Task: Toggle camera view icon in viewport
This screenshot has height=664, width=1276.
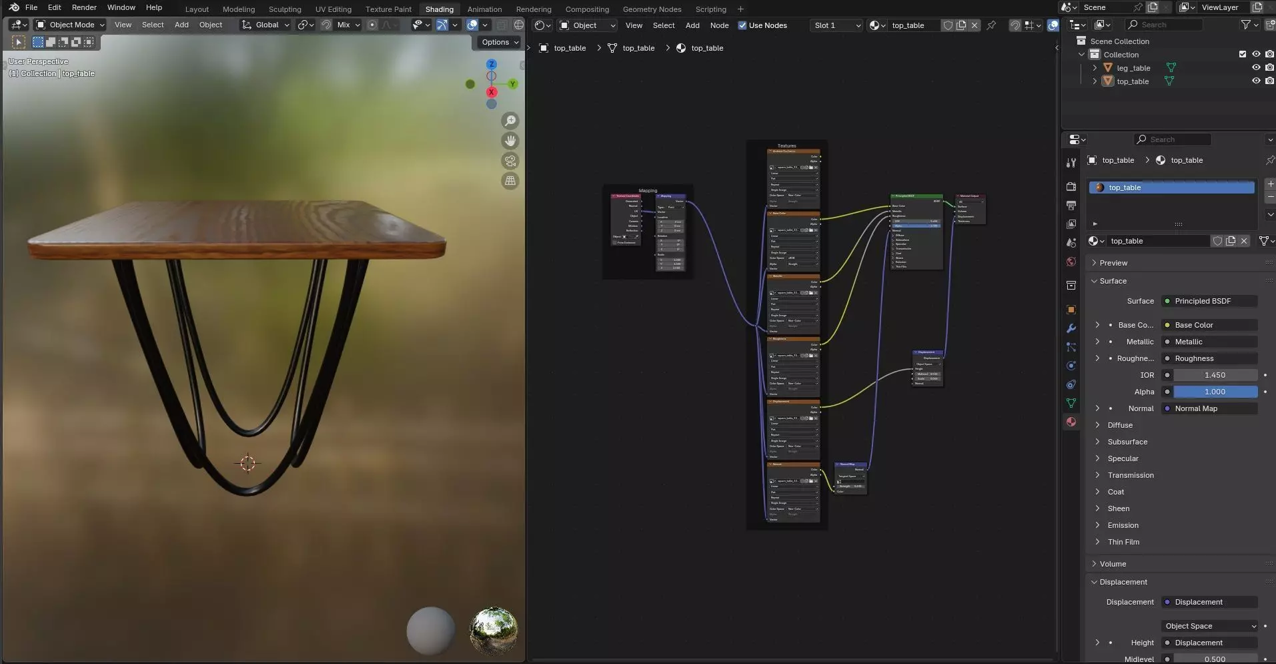Action: (510, 161)
